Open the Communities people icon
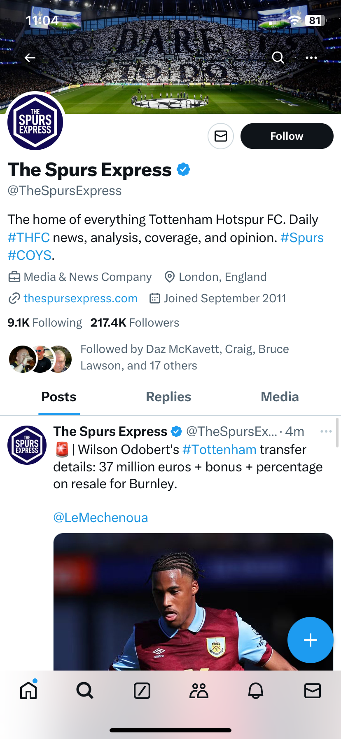This screenshot has width=341, height=739. click(199, 690)
